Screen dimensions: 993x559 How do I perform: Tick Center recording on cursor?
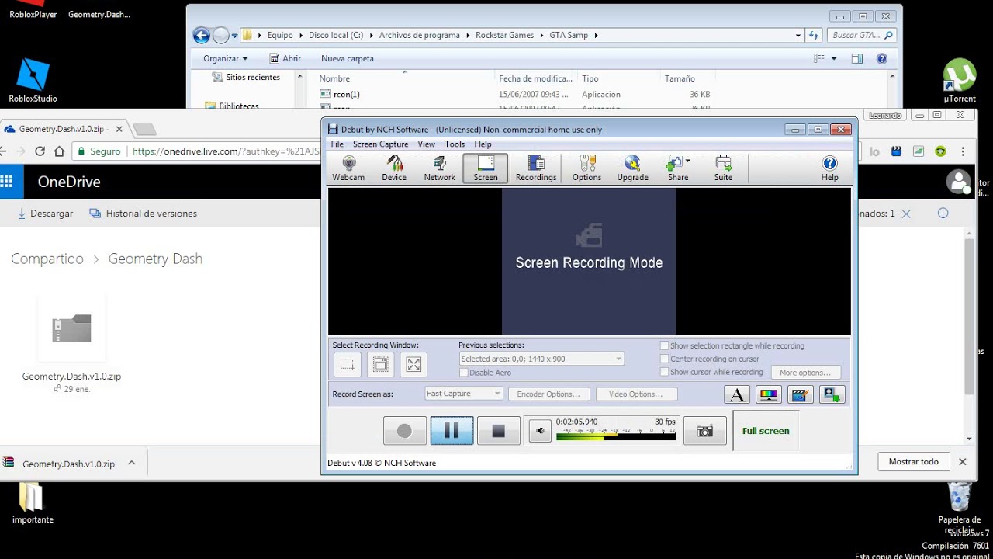coord(664,359)
